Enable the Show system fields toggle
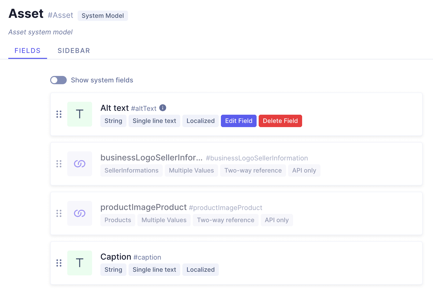 (58, 80)
